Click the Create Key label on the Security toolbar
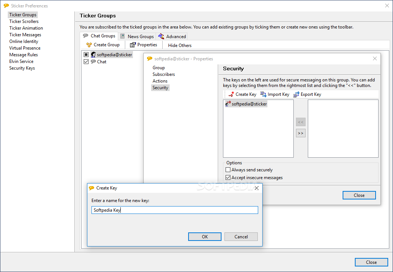 246,94
